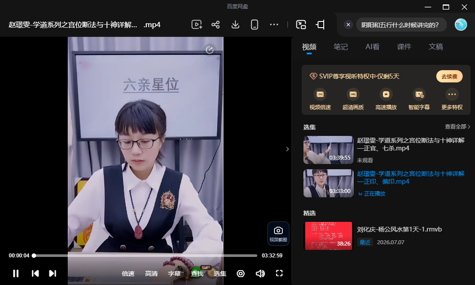
Task: Share the video using share icon
Action: [216, 25]
